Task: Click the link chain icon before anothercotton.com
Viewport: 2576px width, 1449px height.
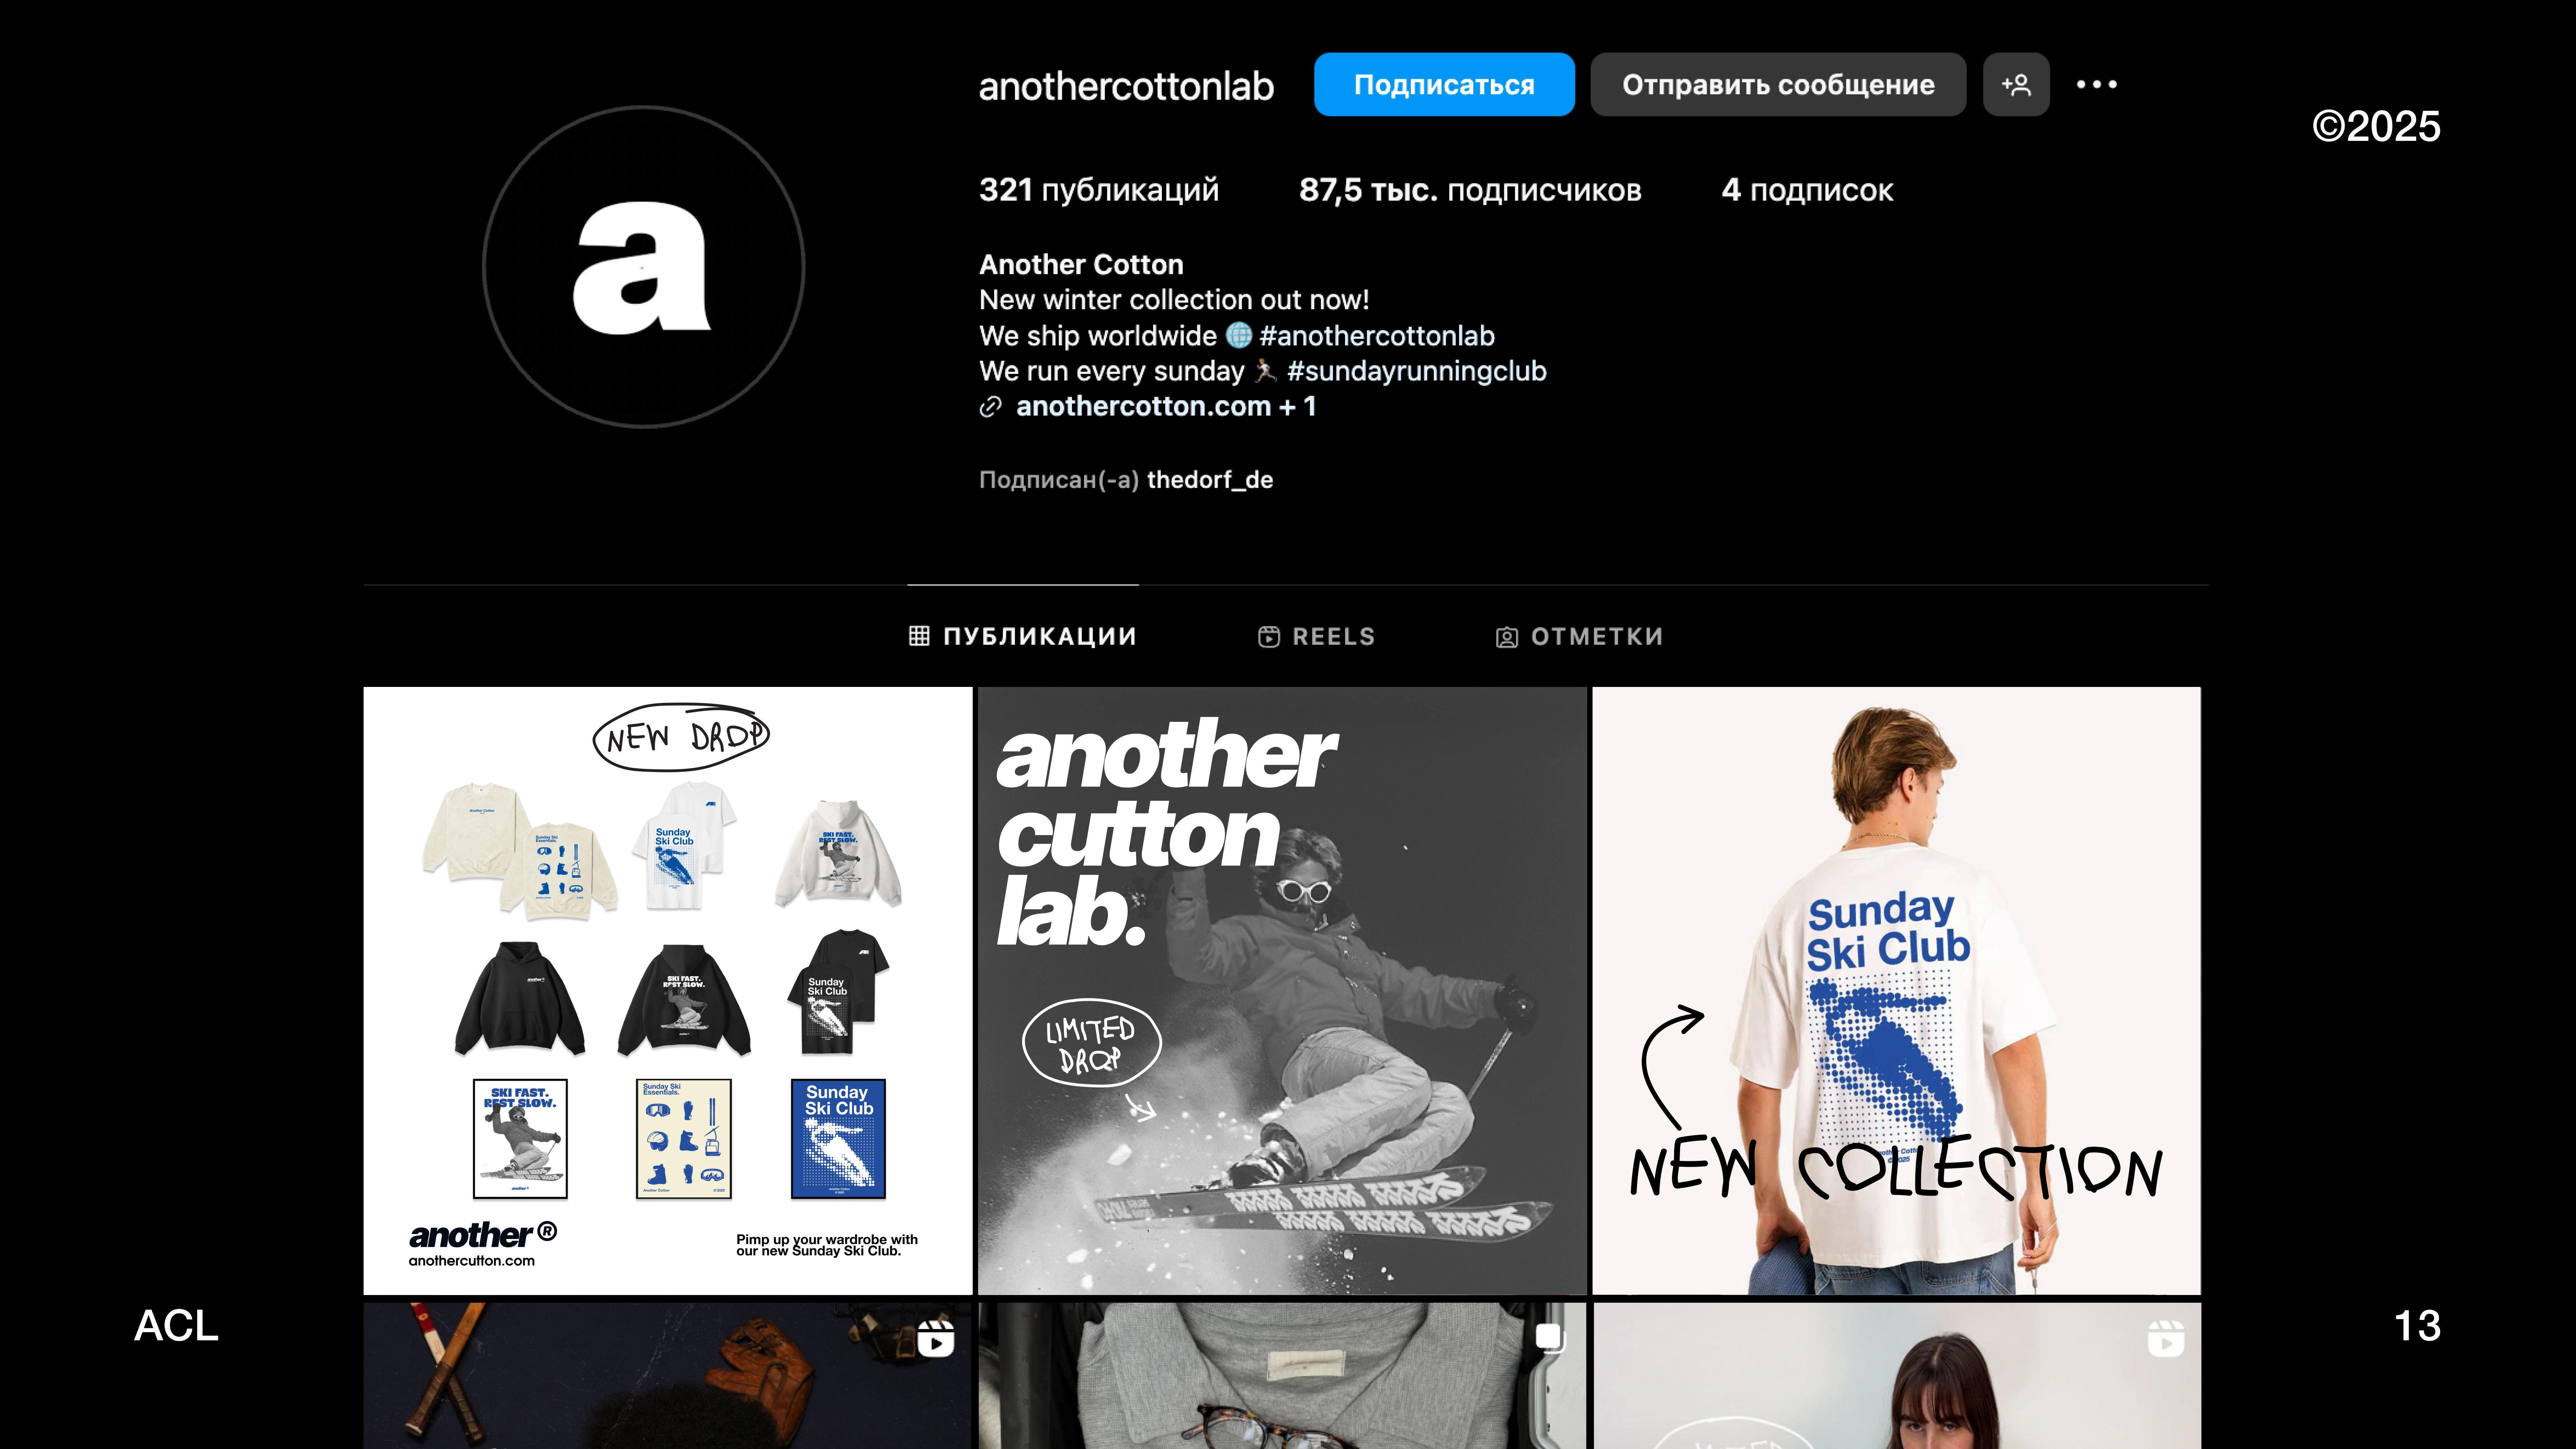Action: (x=990, y=407)
